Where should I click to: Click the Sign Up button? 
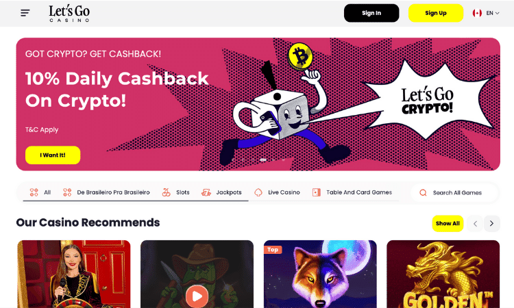click(x=436, y=13)
